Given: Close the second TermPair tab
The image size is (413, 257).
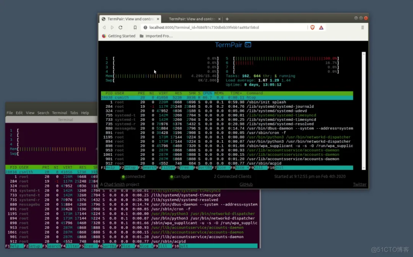Looking at the screenshot, I should (220, 19).
